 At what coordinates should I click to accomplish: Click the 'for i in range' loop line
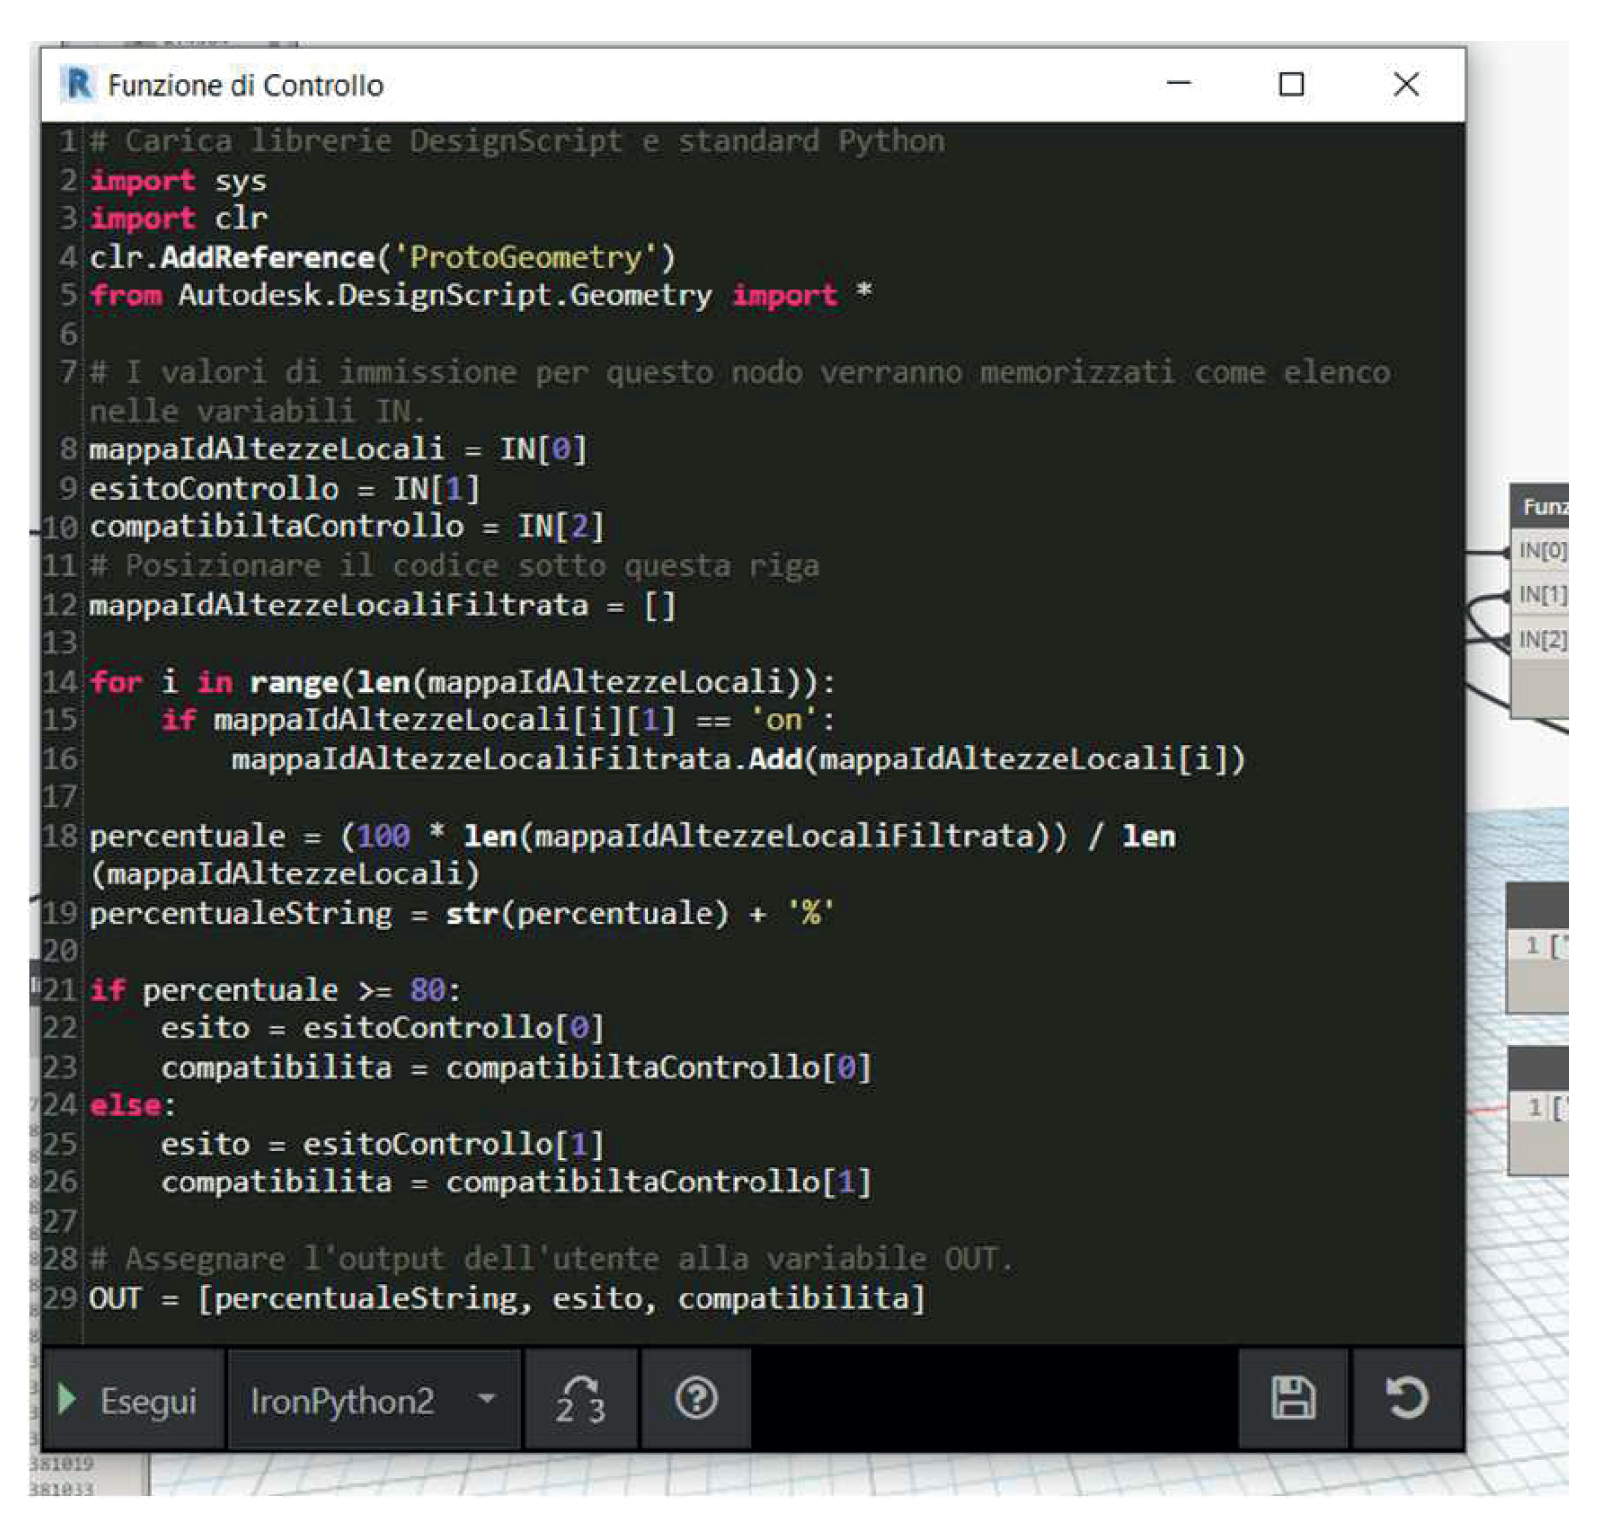461,682
